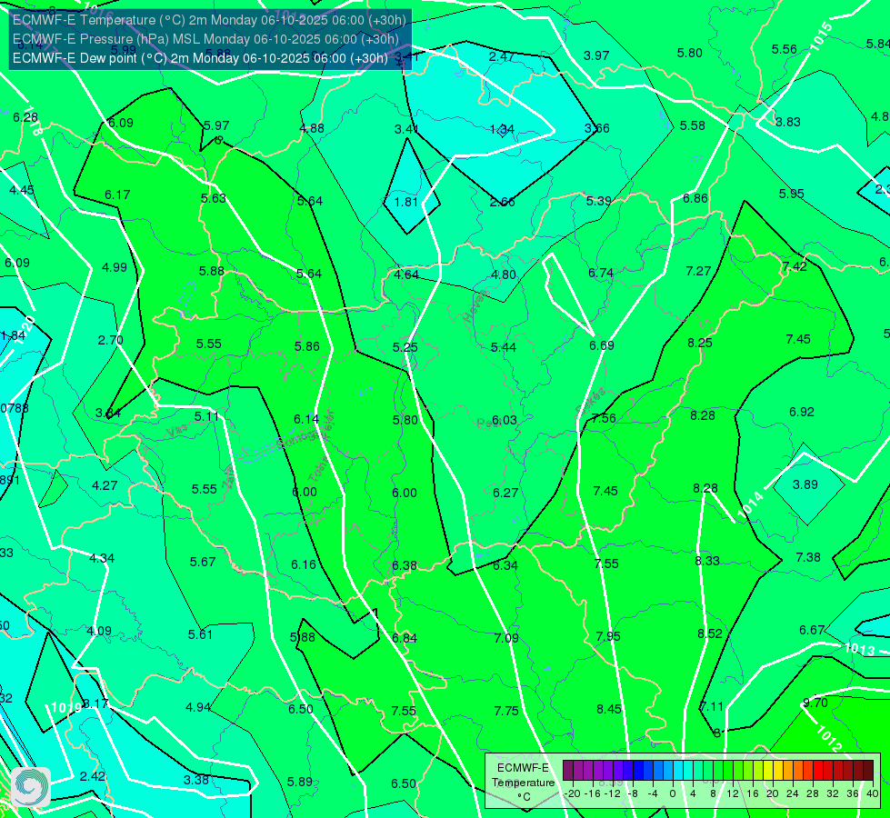Image resolution: width=890 pixels, height=818 pixels.
Task: Click the dew point value 8.45
Action: (609, 709)
